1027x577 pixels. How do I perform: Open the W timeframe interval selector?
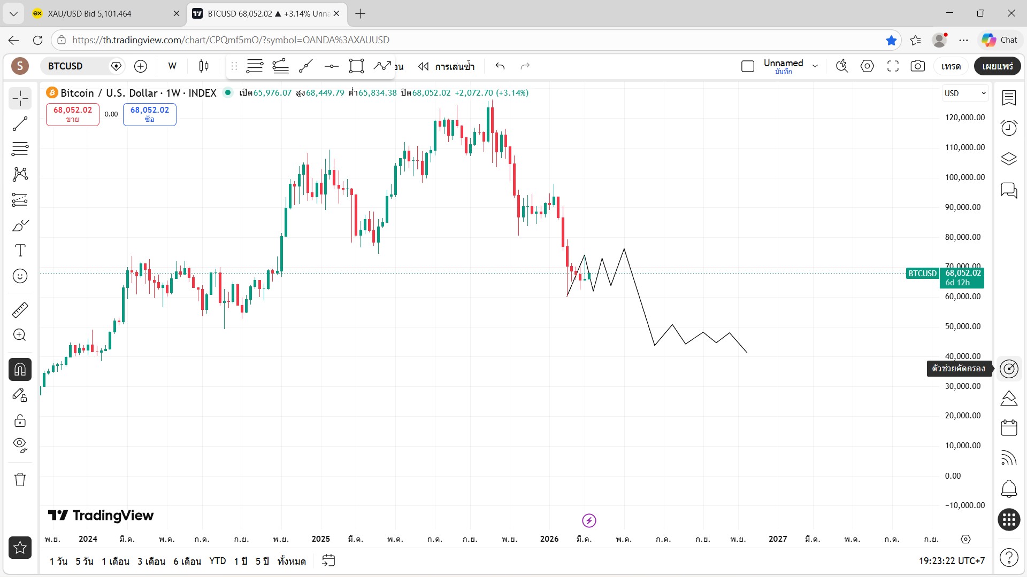click(172, 66)
